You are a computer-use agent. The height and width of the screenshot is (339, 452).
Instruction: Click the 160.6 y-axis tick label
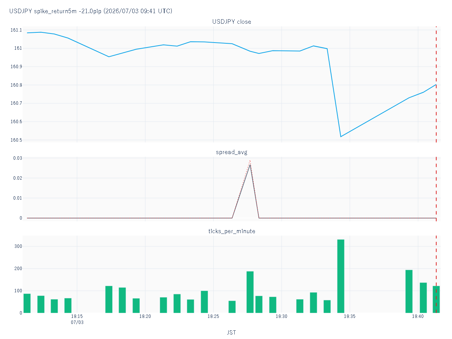pyautogui.click(x=16, y=122)
